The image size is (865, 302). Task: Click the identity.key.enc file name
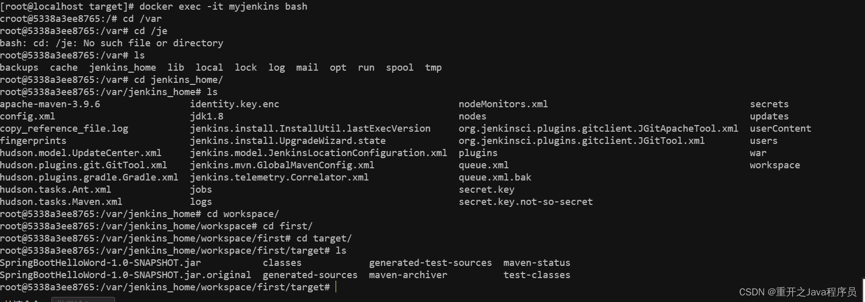tap(235, 104)
